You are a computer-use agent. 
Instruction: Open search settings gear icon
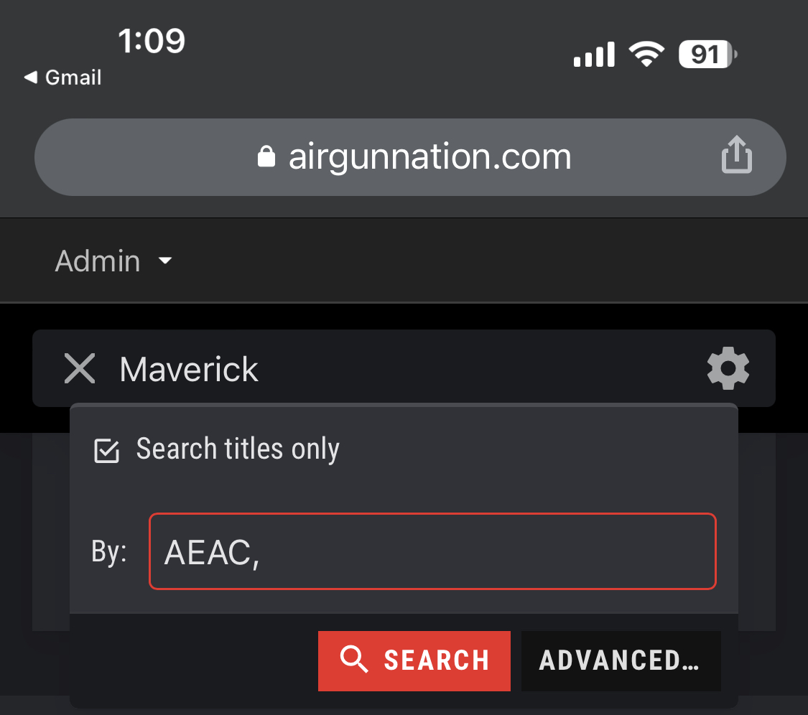coord(728,368)
